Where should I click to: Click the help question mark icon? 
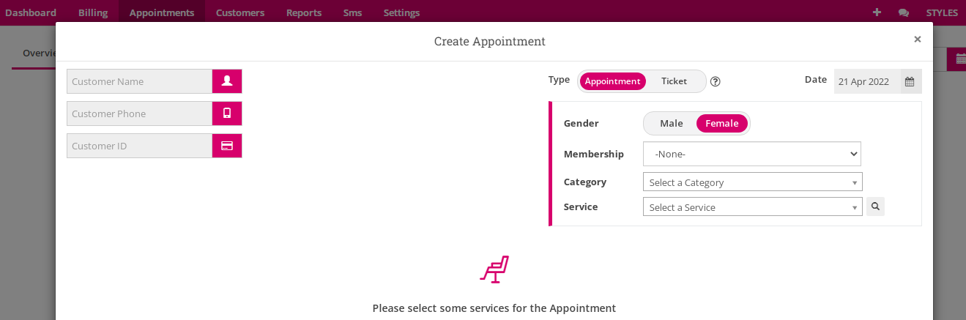[716, 81]
